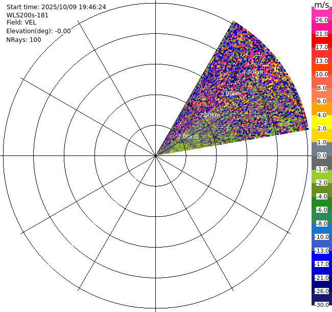Click the yellow 2.0 to 4.0 colorbar band
The image size is (332, 312).
[322, 122]
